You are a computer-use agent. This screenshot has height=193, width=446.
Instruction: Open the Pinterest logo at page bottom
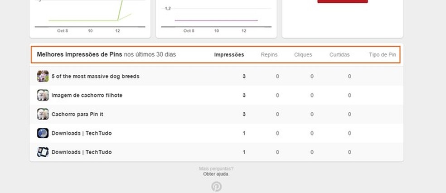pyautogui.click(x=217, y=187)
